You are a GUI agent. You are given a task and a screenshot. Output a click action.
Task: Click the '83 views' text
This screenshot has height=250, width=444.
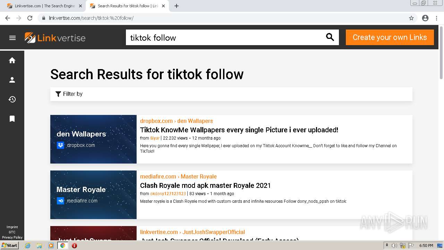(197, 194)
